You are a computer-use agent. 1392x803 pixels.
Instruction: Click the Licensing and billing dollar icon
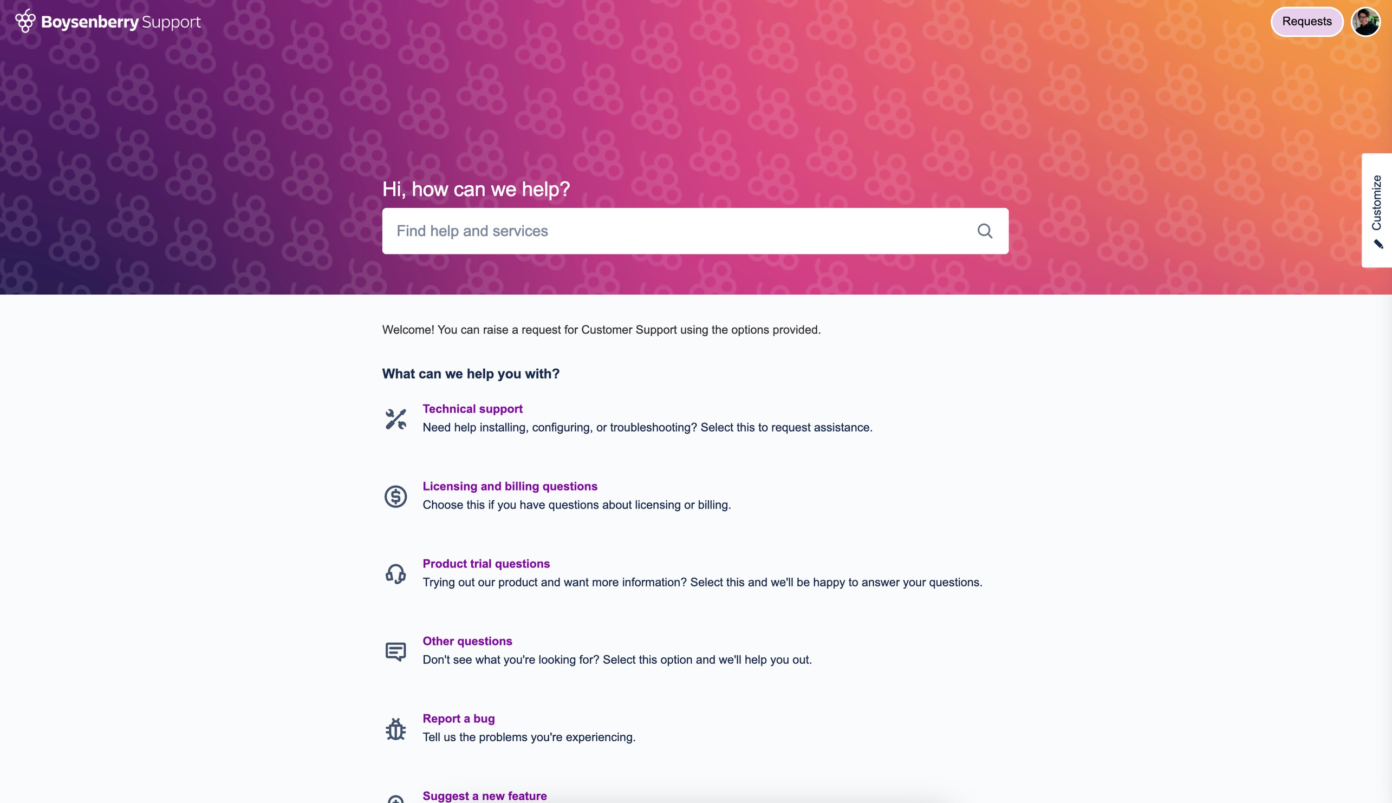click(396, 496)
